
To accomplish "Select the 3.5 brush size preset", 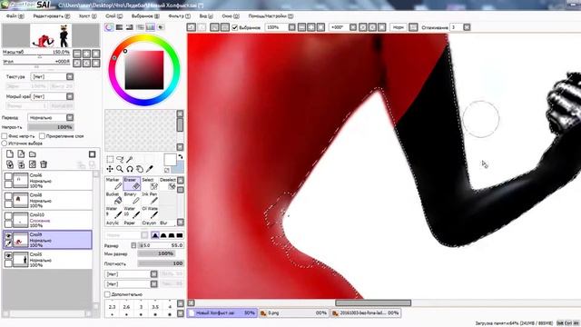I will (x=155, y=310).
